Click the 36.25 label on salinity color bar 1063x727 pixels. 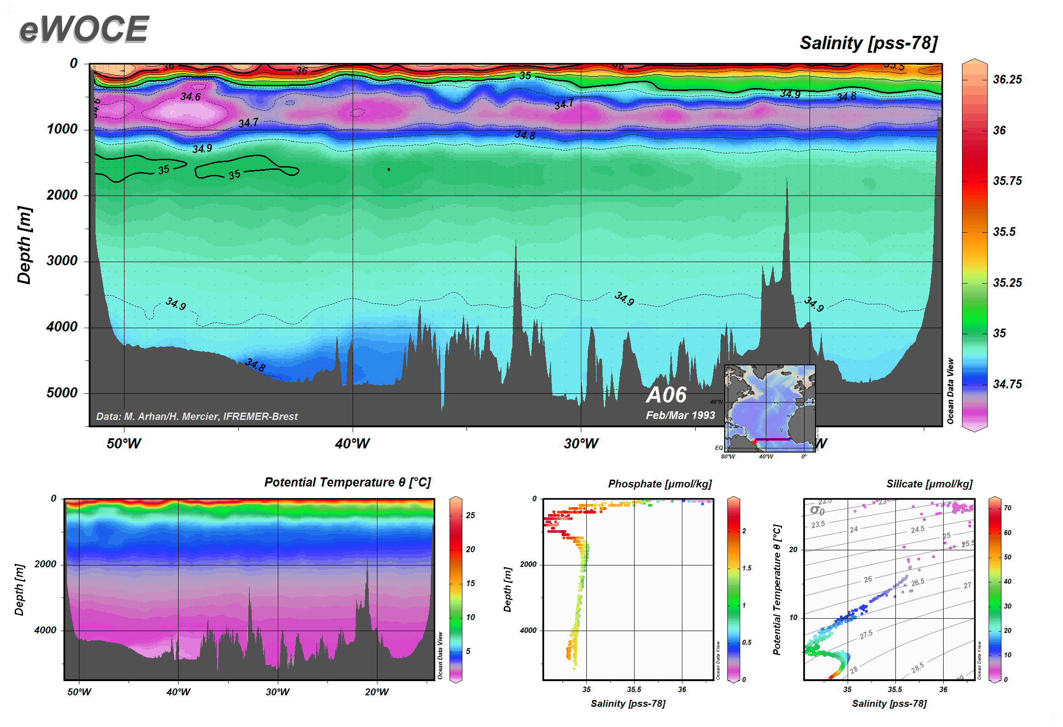point(1007,80)
